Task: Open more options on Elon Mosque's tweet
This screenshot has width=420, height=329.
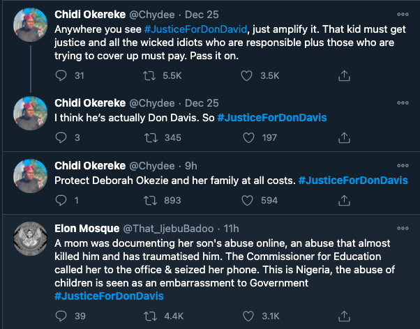Action: coord(403,228)
